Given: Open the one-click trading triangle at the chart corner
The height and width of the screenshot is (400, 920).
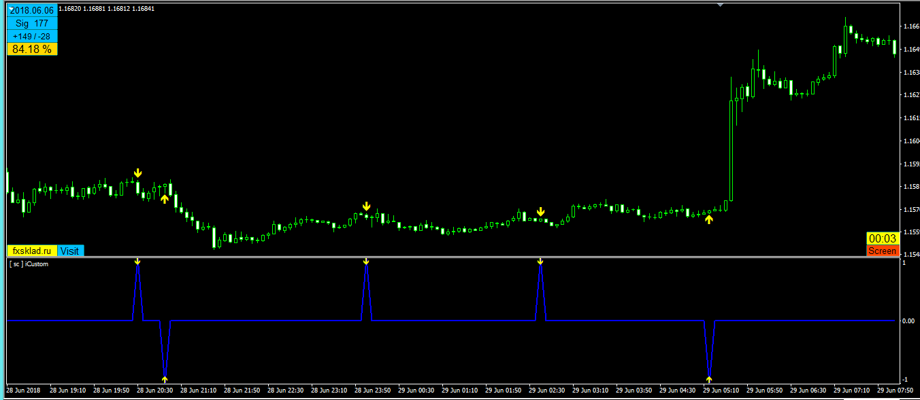Looking at the screenshot, I should coord(11,8).
